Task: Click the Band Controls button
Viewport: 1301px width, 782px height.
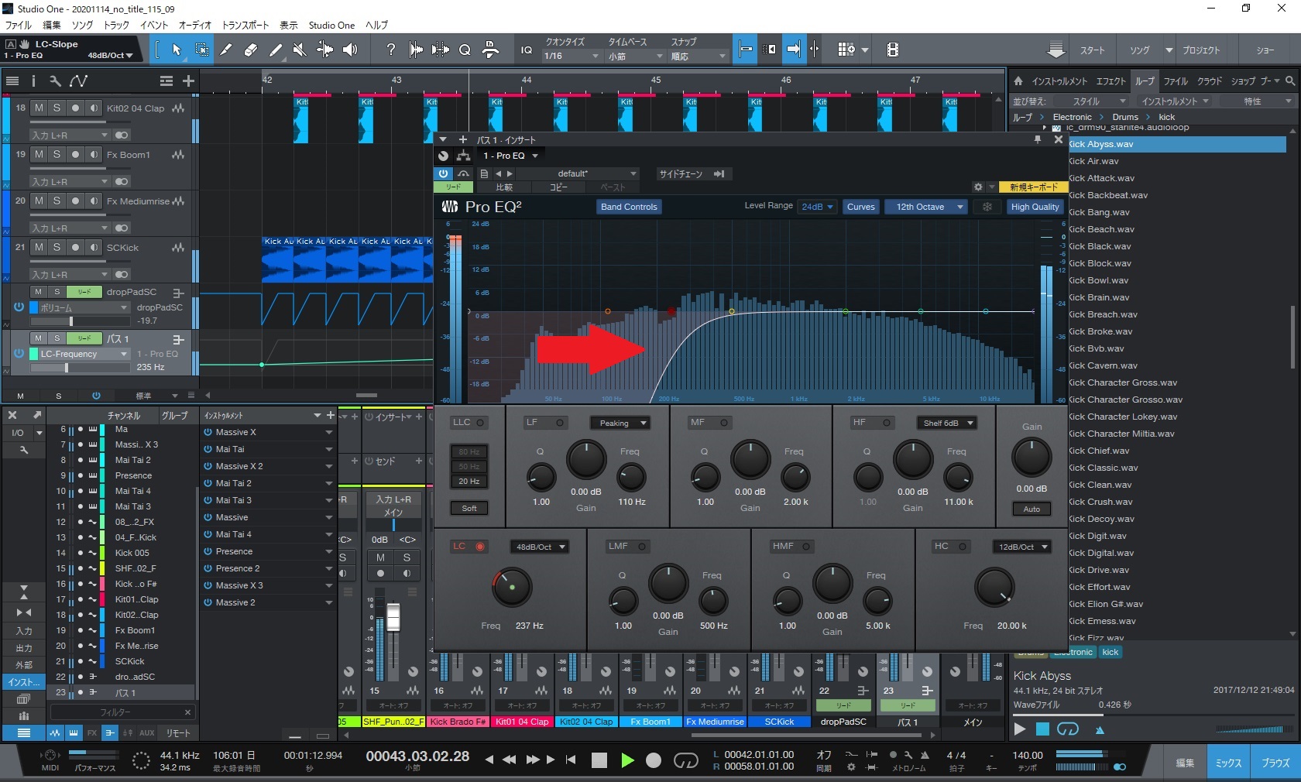Action: point(629,207)
